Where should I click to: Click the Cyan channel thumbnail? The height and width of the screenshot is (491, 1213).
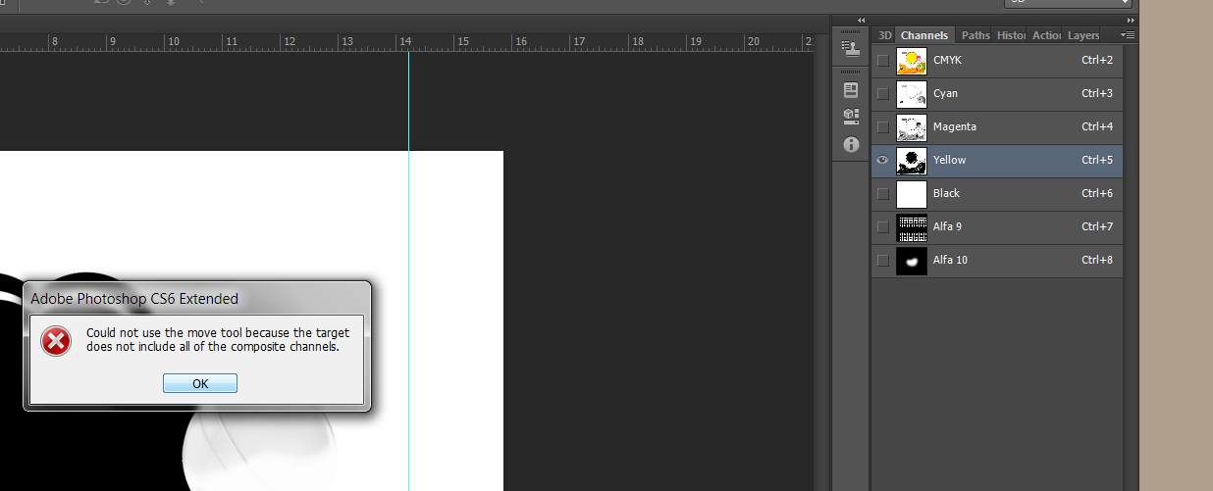point(912,94)
